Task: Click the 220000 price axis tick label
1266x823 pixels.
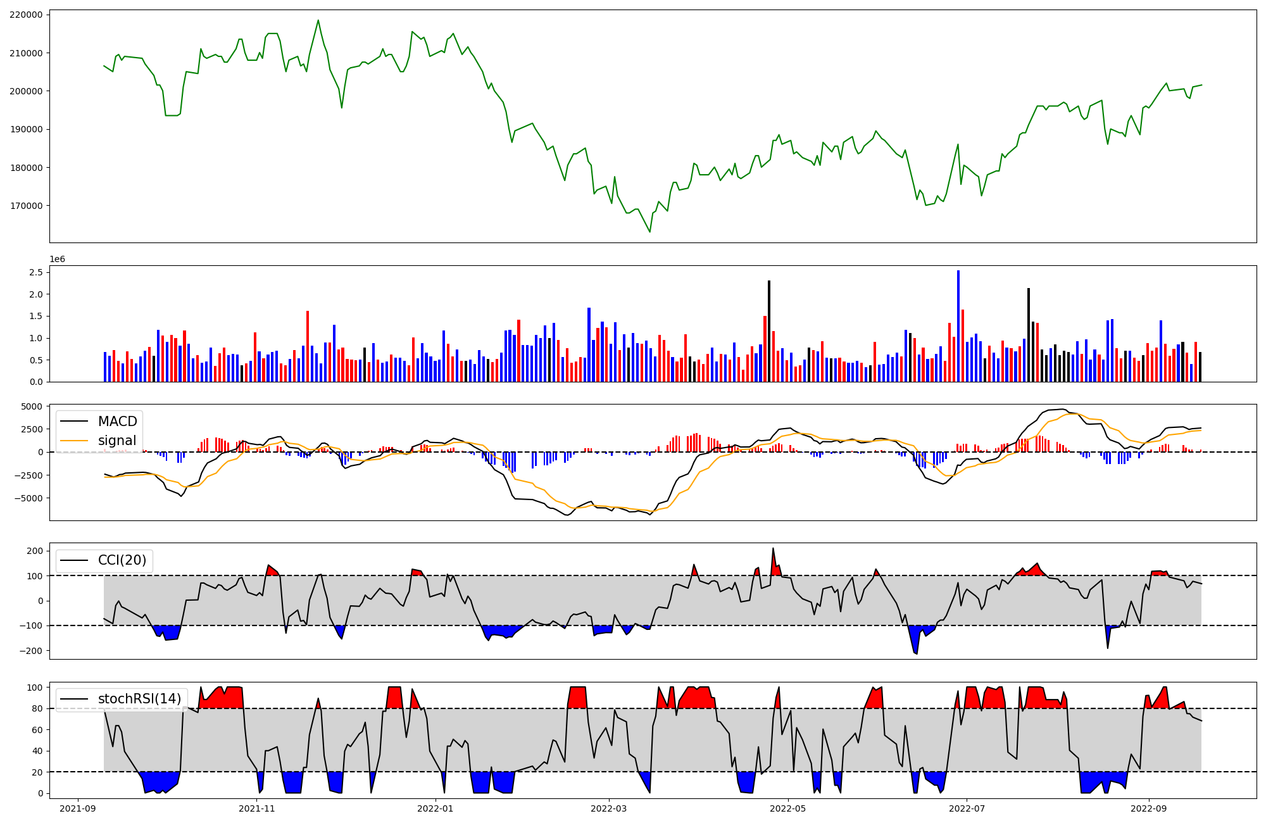Action: pyautogui.click(x=26, y=15)
